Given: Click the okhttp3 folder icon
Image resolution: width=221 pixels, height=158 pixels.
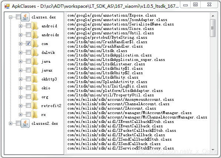Looking at the screenshot, I should click(x=34, y=79).
